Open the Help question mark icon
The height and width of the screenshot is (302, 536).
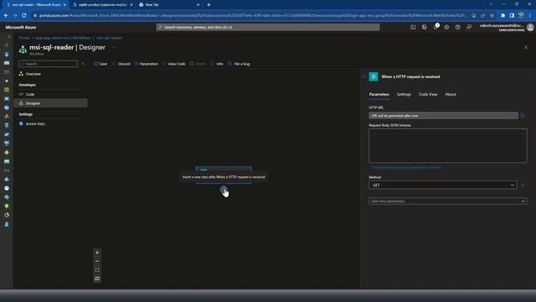[x=458, y=27]
